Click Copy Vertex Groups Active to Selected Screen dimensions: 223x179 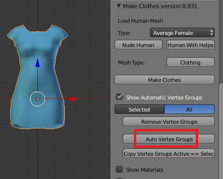(x=169, y=154)
